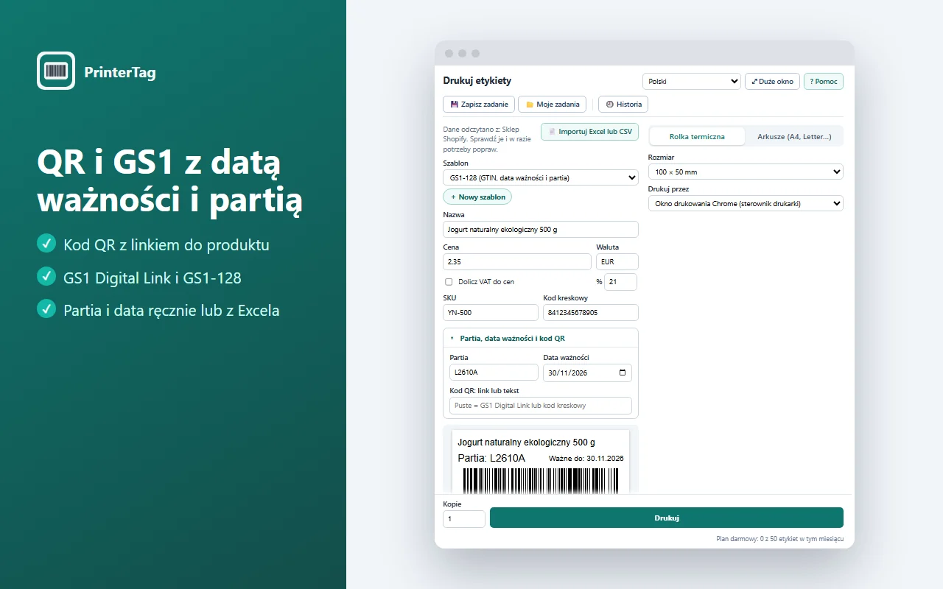Click the Partia field showing L2610A
Viewport: 943px width, 589px height.
click(x=494, y=373)
